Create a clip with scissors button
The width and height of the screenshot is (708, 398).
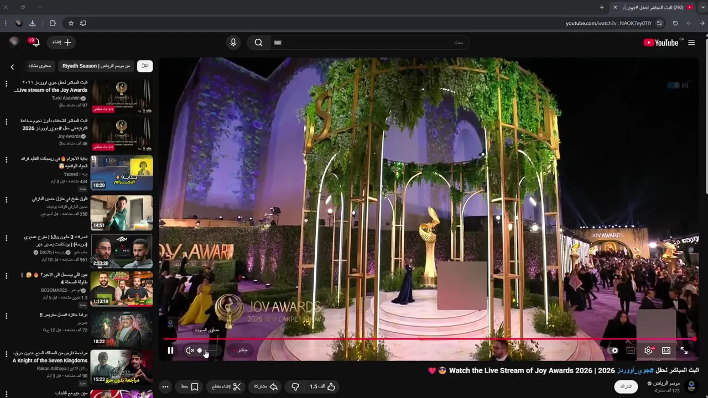click(x=226, y=386)
